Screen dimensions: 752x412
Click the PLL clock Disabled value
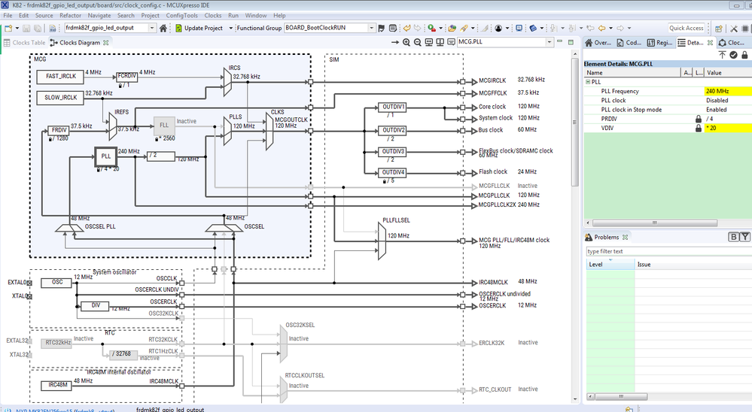(x=728, y=100)
